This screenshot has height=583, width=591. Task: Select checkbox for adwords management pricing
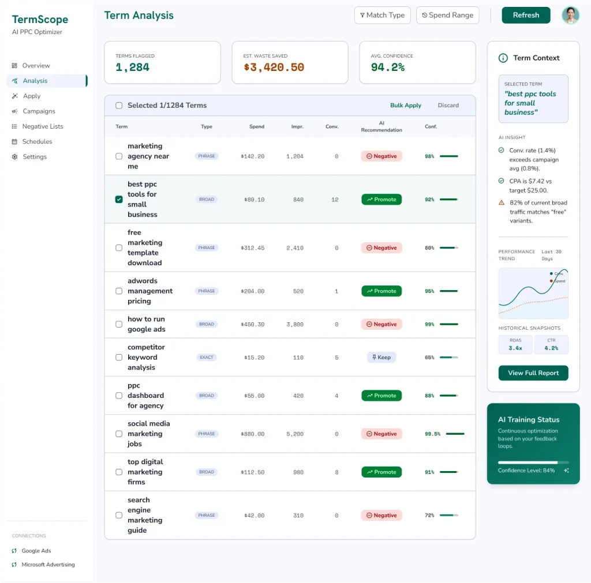coord(119,291)
